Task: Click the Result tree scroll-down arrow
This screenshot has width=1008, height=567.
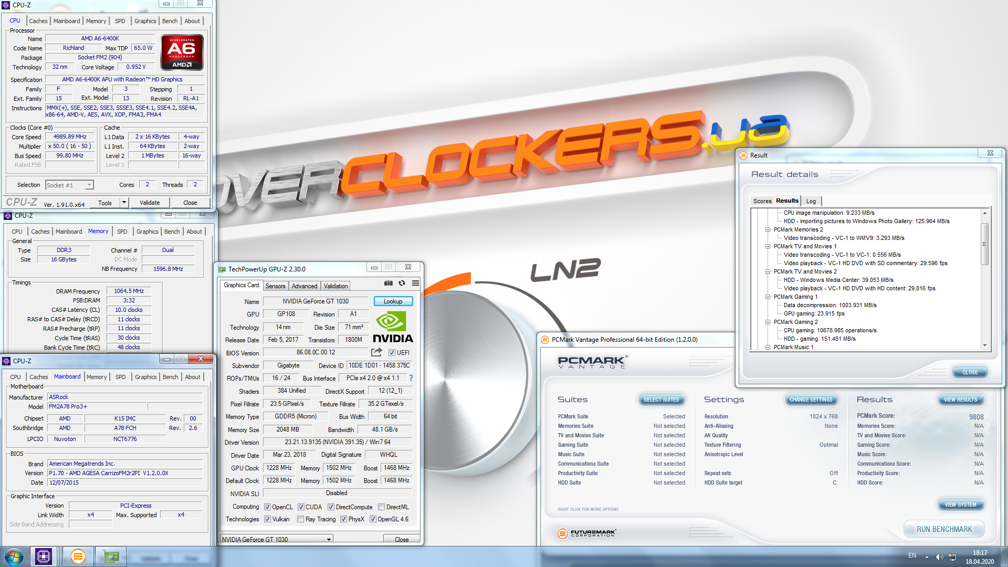Action: click(x=985, y=345)
